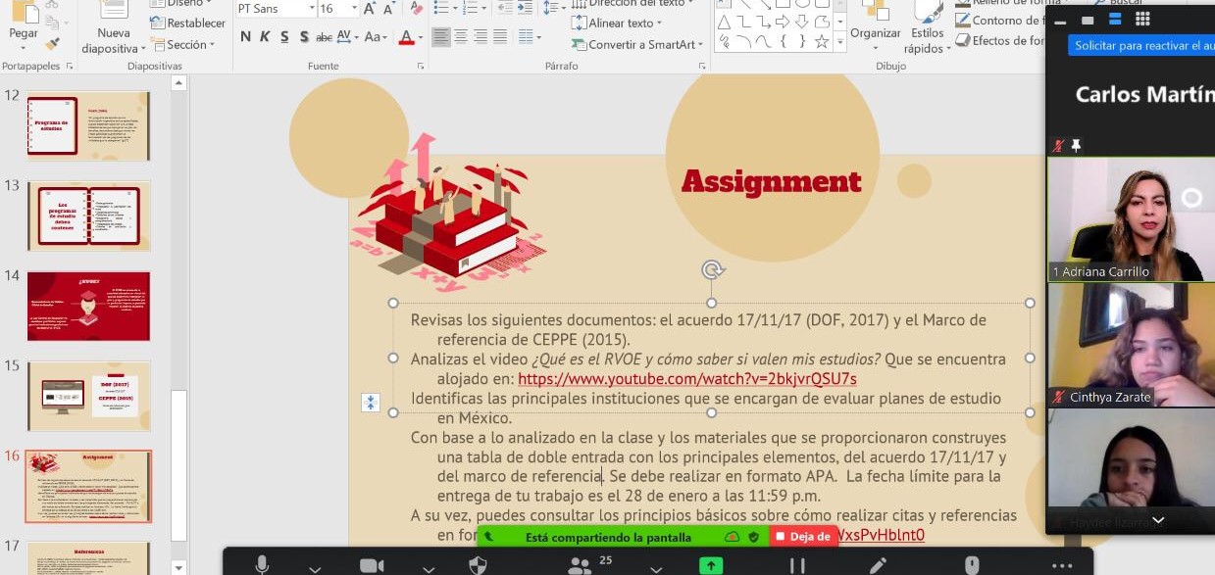Toggle bold (N) formatting
This screenshot has height=575, width=1215.
pyautogui.click(x=246, y=37)
